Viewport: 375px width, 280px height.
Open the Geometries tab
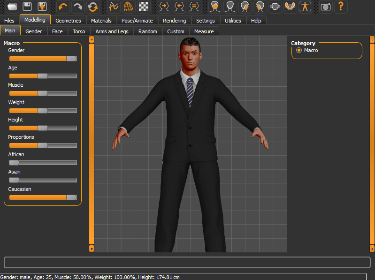(68, 21)
